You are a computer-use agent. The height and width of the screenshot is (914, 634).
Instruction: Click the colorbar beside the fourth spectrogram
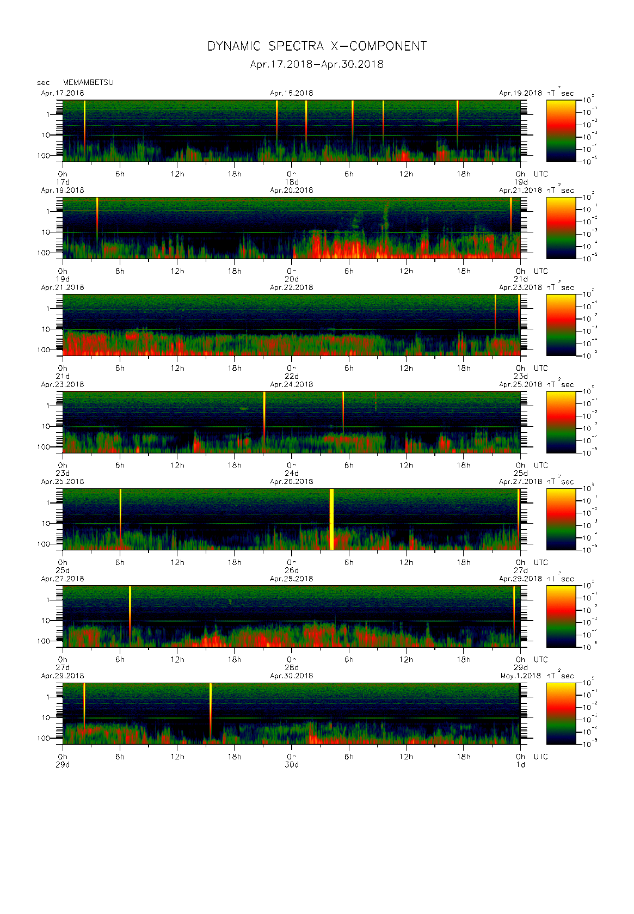pos(561,421)
